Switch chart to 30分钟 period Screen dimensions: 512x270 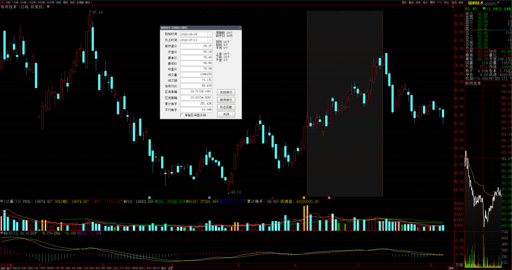coord(41,2)
